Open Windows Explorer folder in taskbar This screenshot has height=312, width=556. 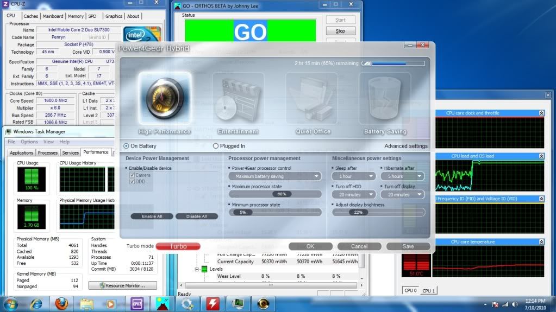(86, 304)
